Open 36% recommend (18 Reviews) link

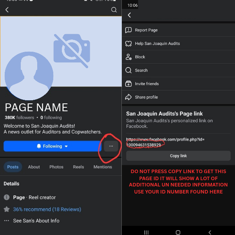47,209
